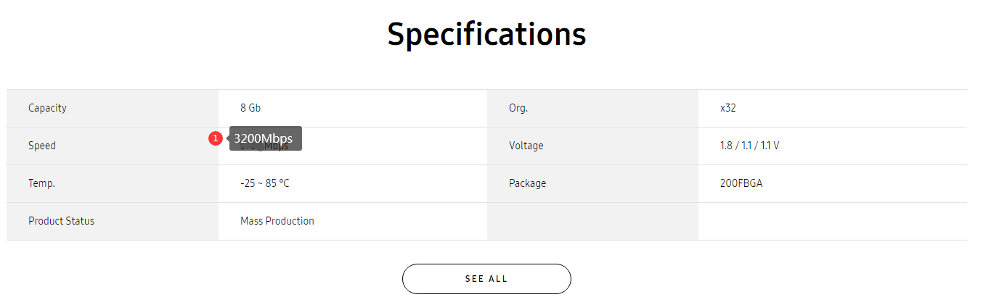Screen dimensions: 999x305
Task: Click the empty white cell below 200FBGA
Action: [833, 221]
